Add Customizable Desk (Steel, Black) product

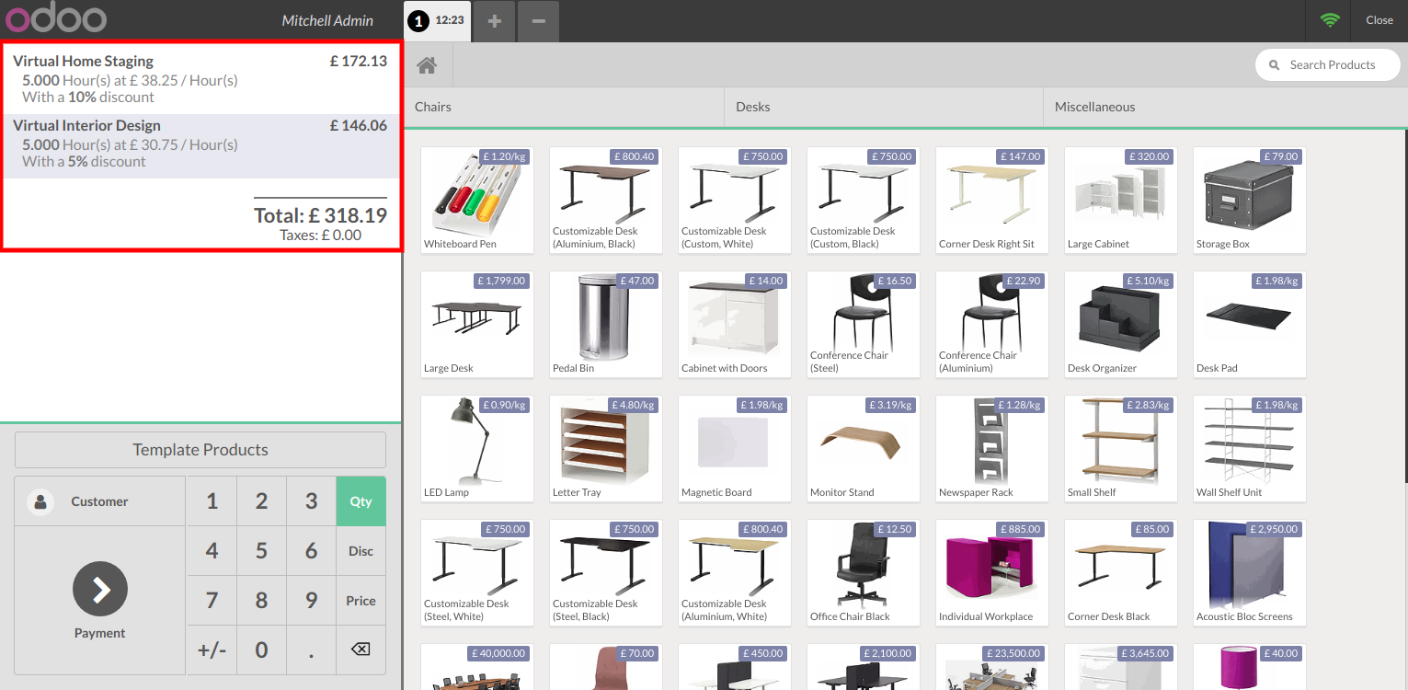[x=606, y=572]
